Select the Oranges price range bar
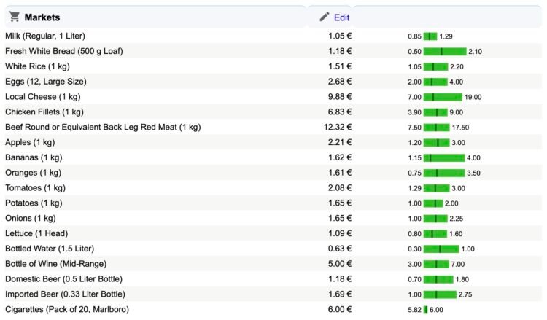The image size is (547, 320). [x=443, y=173]
